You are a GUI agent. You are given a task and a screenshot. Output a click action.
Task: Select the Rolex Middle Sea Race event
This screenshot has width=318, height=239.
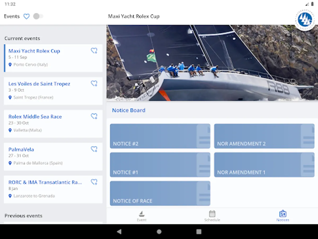(x=53, y=124)
